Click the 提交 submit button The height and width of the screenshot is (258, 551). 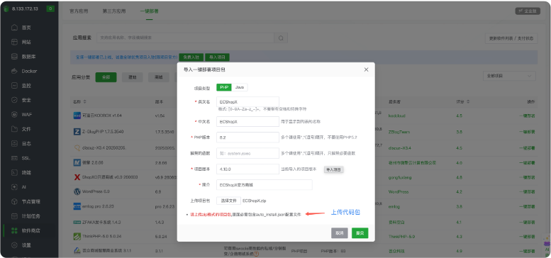pyautogui.click(x=360, y=233)
